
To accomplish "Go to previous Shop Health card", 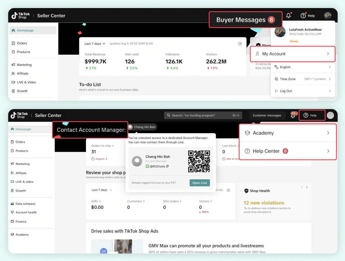I will tap(302, 187).
